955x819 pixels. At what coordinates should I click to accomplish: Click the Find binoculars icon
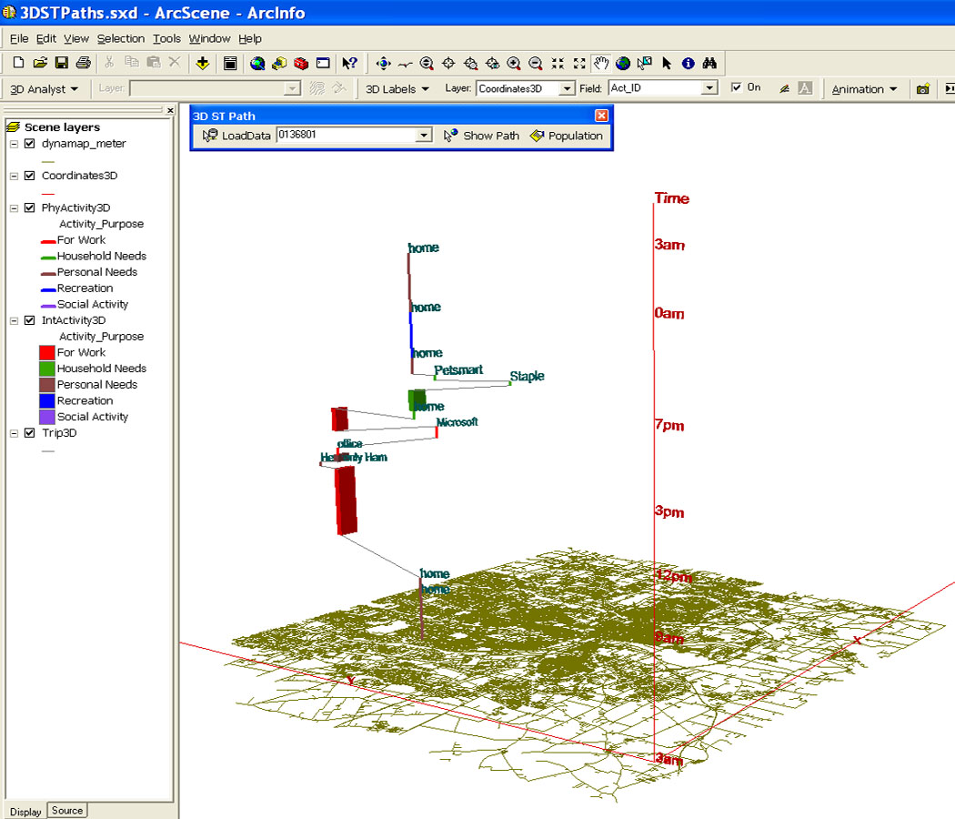pos(710,63)
